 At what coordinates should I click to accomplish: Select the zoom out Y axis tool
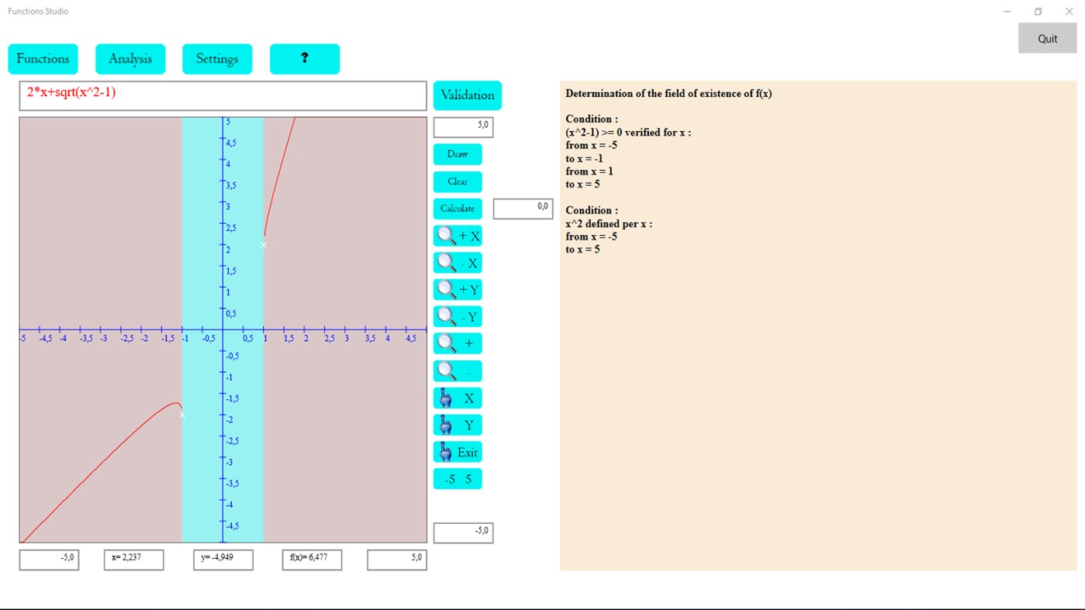coord(457,316)
